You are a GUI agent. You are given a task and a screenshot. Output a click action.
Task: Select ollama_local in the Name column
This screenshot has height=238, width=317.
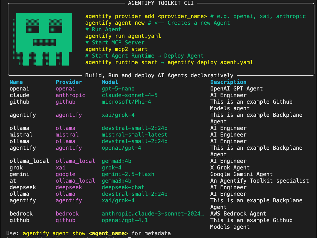(29, 161)
